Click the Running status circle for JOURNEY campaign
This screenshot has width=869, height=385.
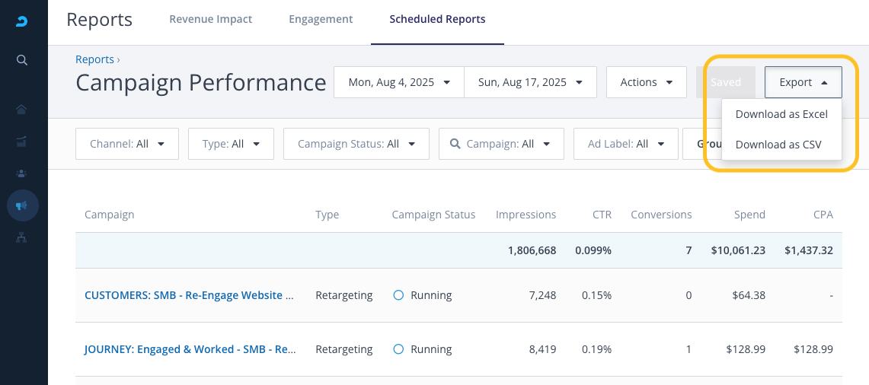(x=398, y=349)
